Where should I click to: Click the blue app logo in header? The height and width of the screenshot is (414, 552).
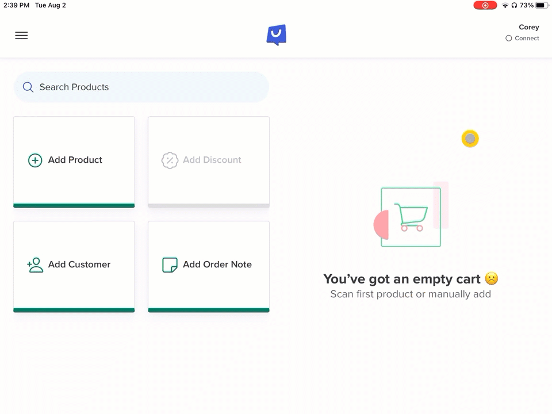point(276,35)
